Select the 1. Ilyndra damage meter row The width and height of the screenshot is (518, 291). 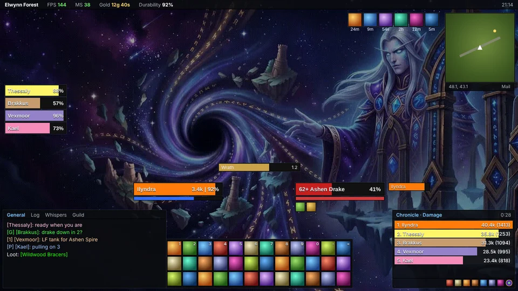pos(454,225)
